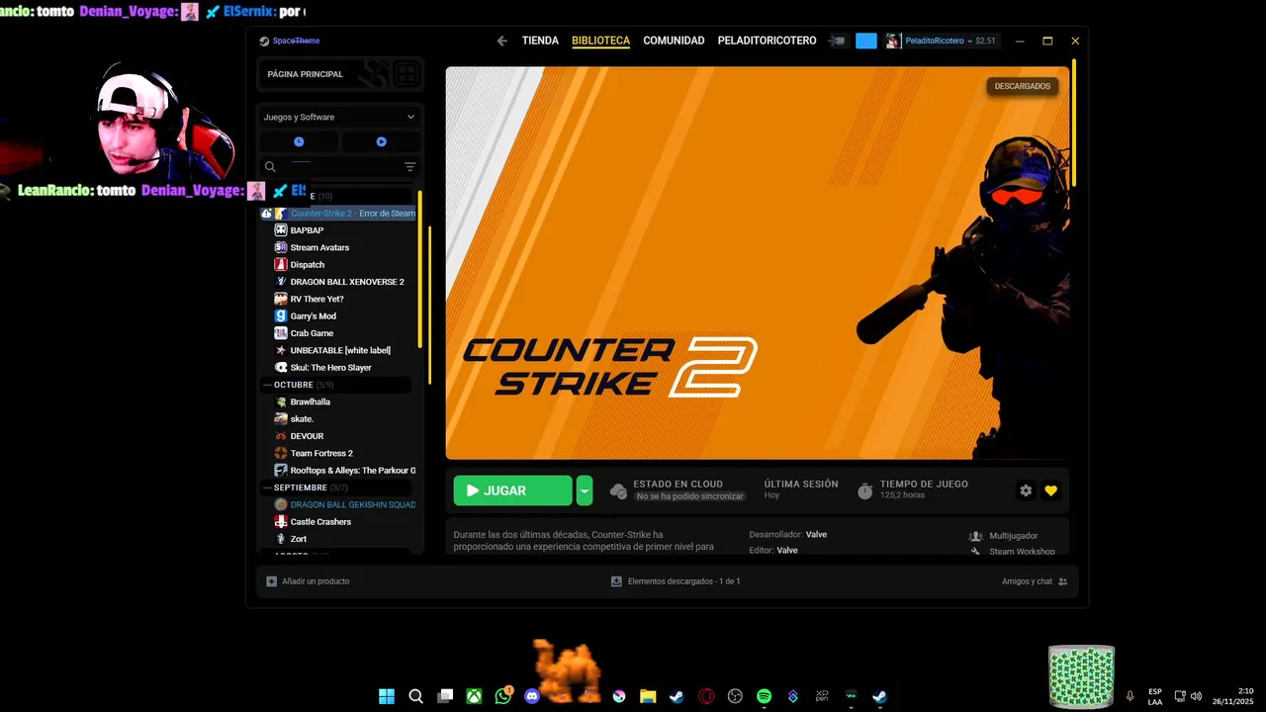Click the RV There Yet? game icon

point(281,299)
